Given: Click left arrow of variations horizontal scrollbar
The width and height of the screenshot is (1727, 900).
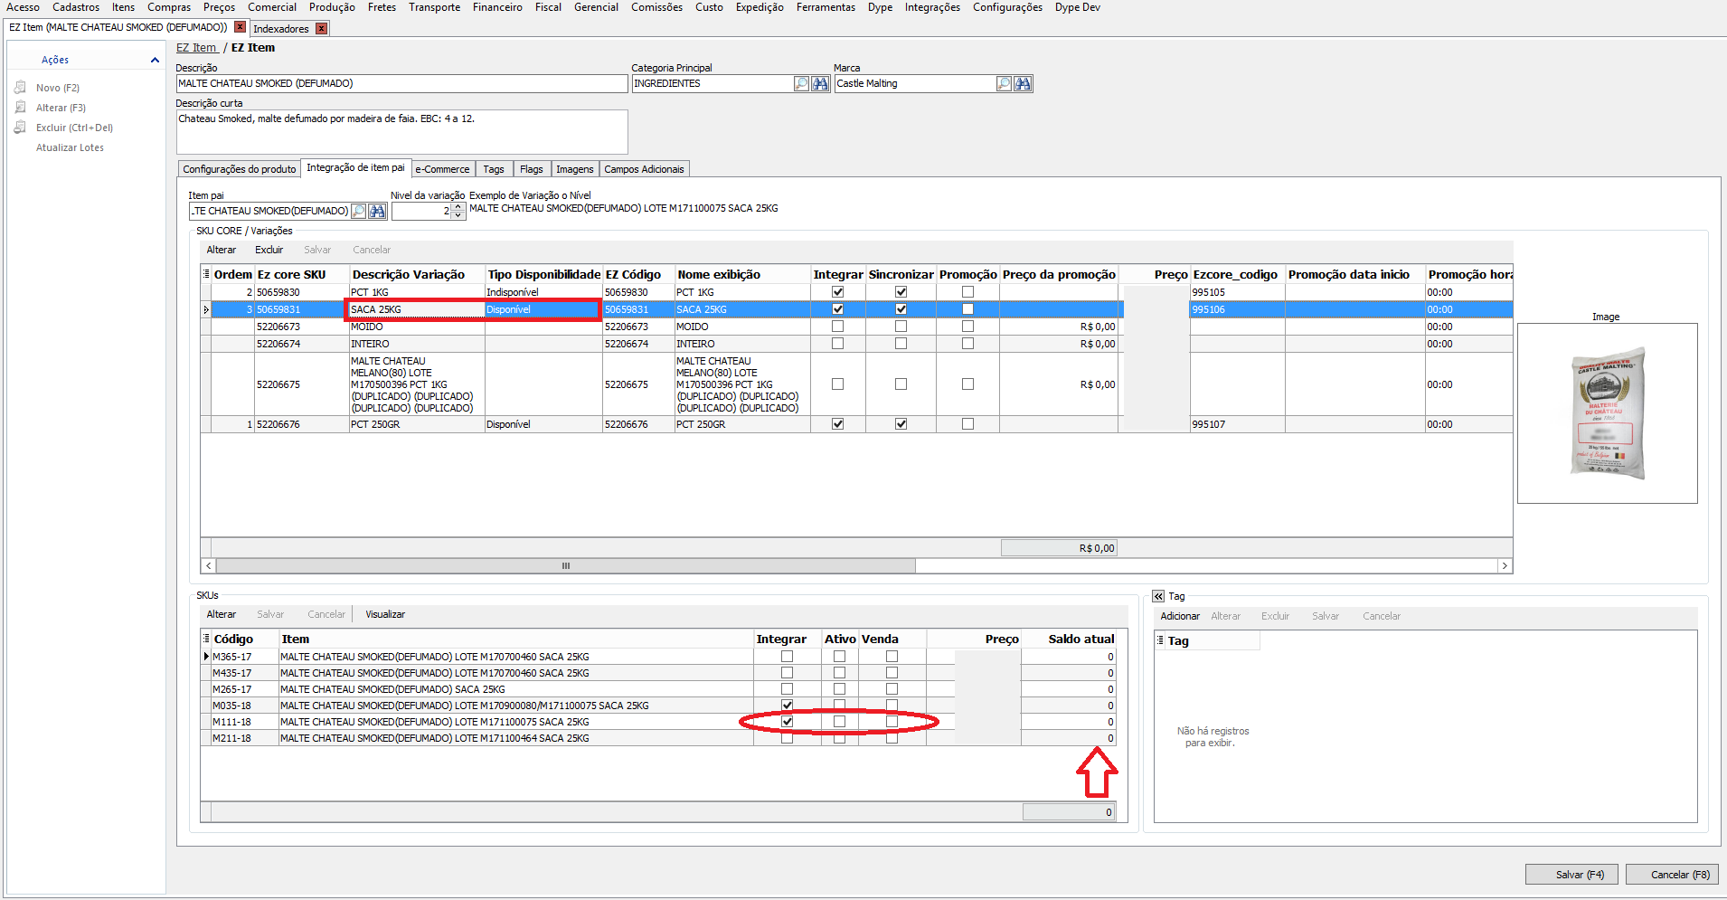Looking at the screenshot, I should pyautogui.click(x=208, y=566).
